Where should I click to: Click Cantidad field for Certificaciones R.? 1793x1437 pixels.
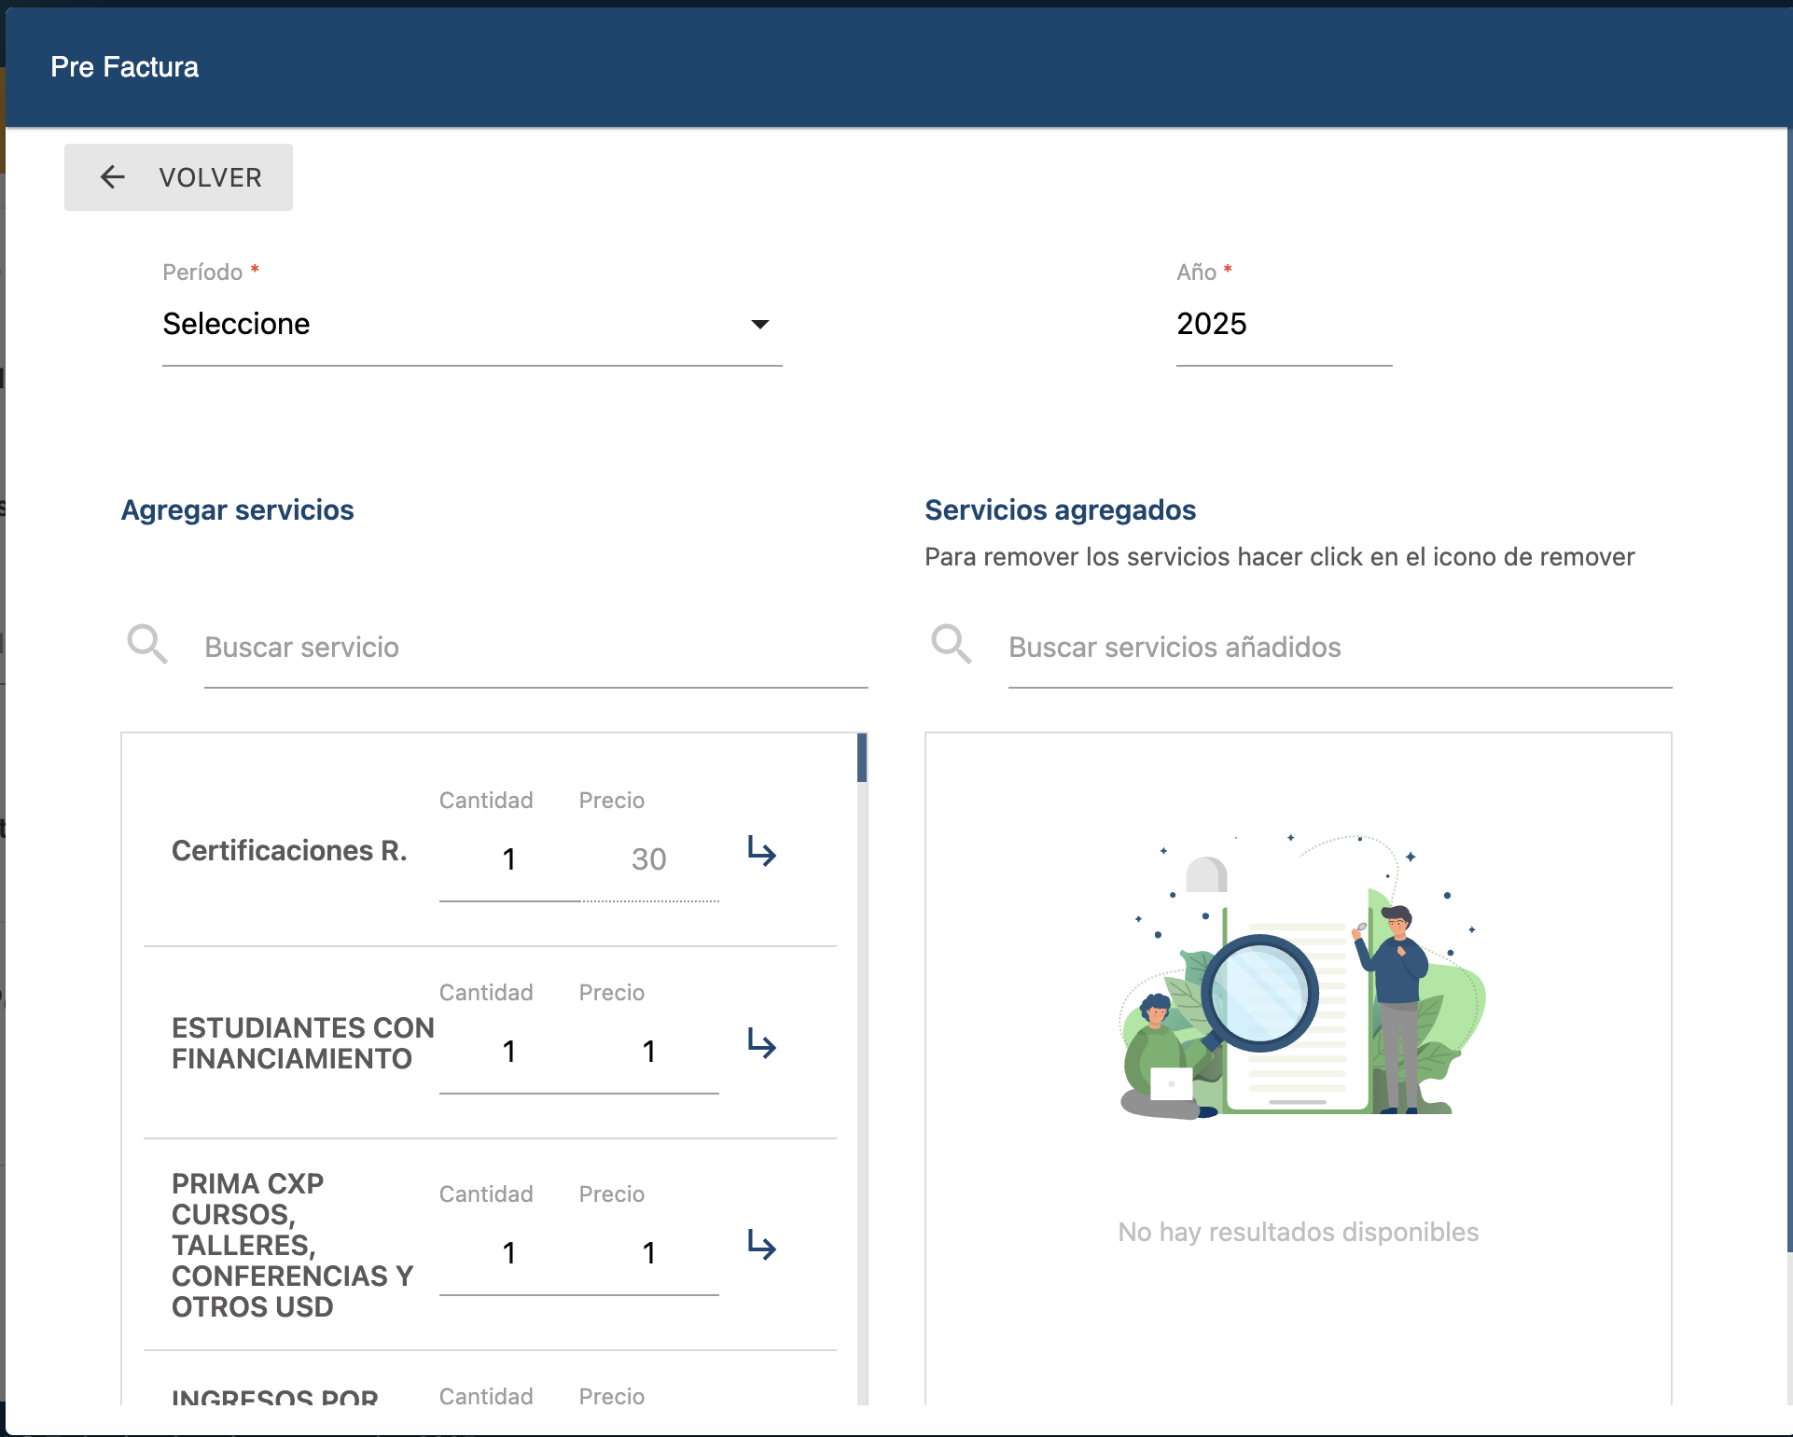[x=509, y=859]
